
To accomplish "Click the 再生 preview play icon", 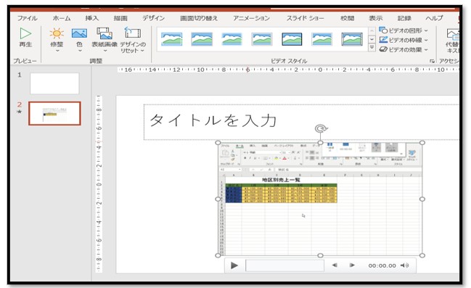I will pyautogui.click(x=25, y=33).
